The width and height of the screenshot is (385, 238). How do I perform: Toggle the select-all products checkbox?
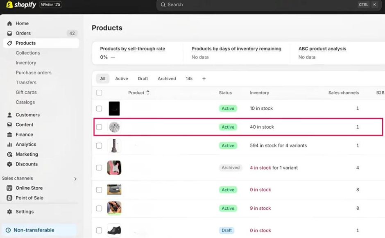point(99,93)
